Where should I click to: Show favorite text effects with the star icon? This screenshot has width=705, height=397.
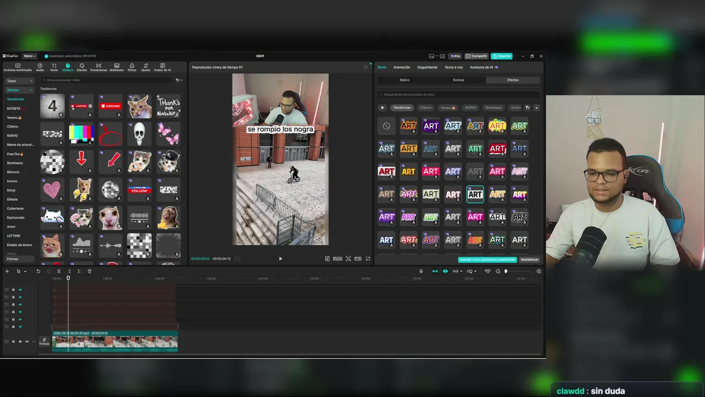[x=383, y=108]
